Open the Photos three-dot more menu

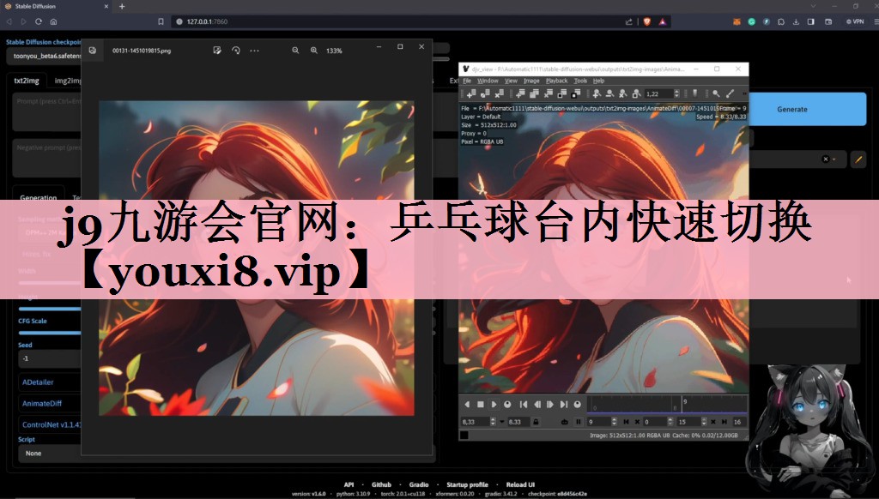click(x=254, y=51)
